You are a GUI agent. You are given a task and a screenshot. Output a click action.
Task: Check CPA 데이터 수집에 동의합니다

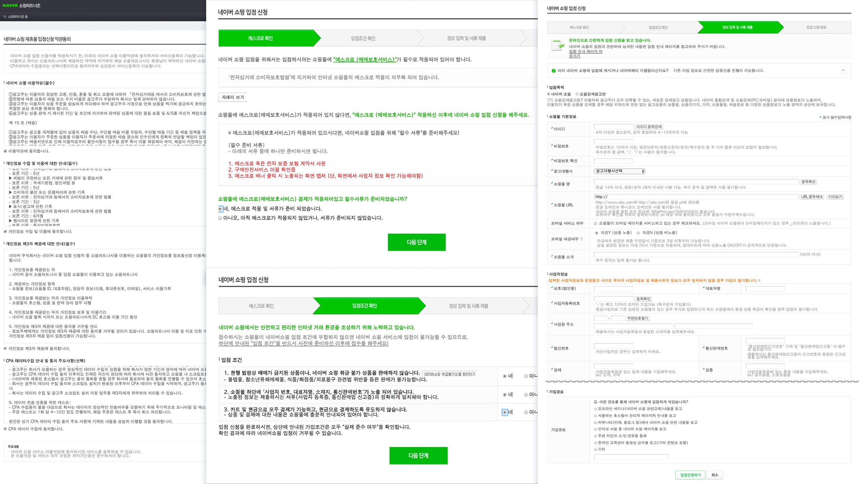coord(5,429)
